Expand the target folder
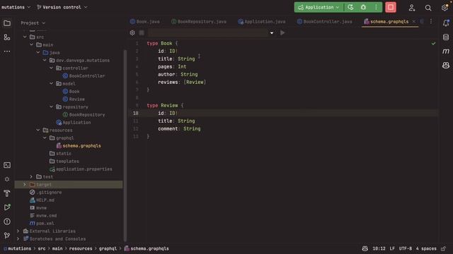 (x=25, y=184)
